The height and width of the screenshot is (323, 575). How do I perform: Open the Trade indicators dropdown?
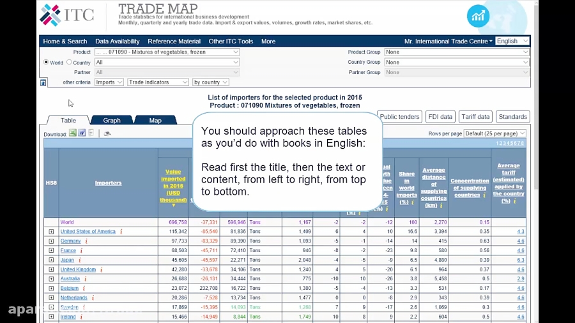tap(158, 82)
